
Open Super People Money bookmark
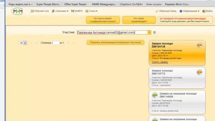48,4
